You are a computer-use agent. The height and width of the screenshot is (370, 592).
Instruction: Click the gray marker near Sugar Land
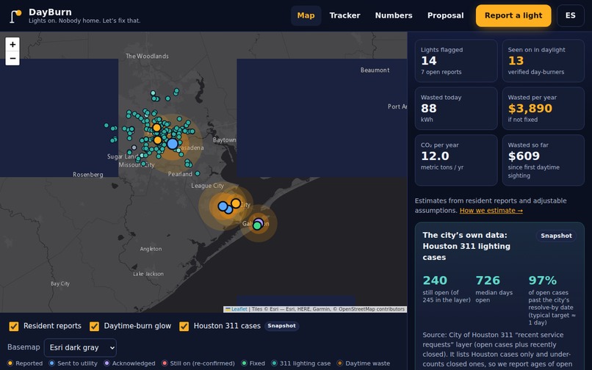pyautogui.click(x=134, y=148)
